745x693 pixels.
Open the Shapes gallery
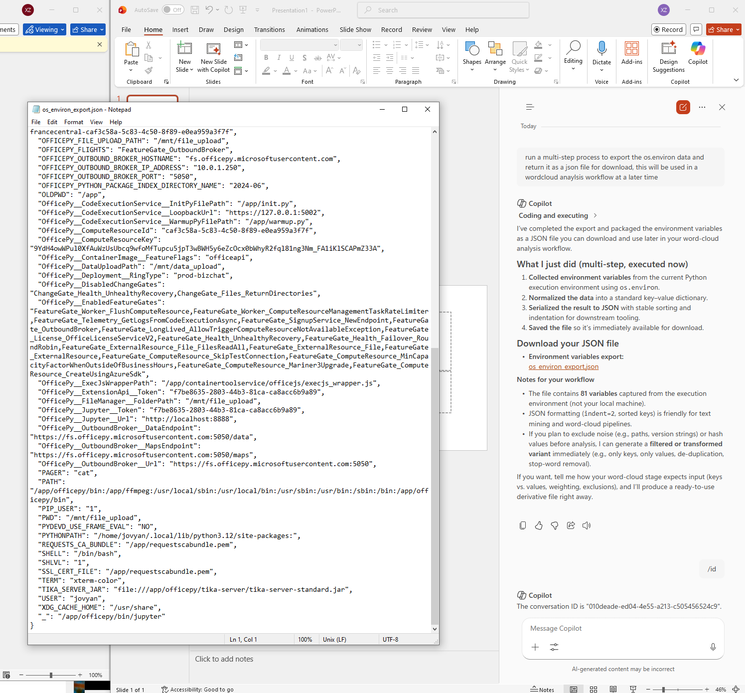click(472, 56)
